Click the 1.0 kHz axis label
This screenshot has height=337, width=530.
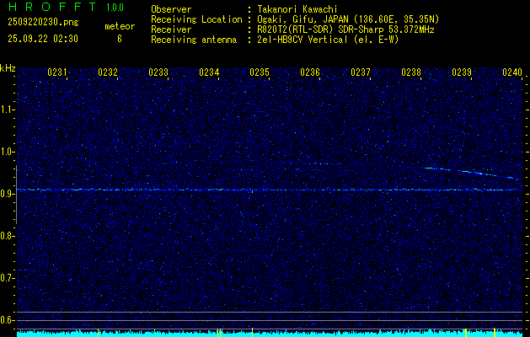pos(7,152)
